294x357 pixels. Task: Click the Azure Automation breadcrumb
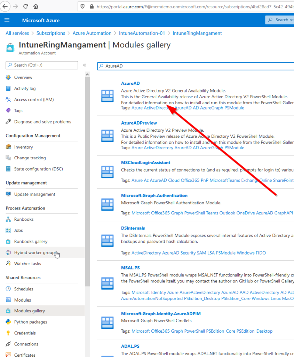pyautogui.click(x=92, y=33)
